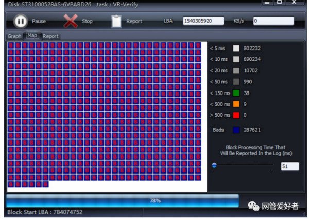Click the KB/s value field
This screenshot has height=220, width=309.
coord(273,21)
